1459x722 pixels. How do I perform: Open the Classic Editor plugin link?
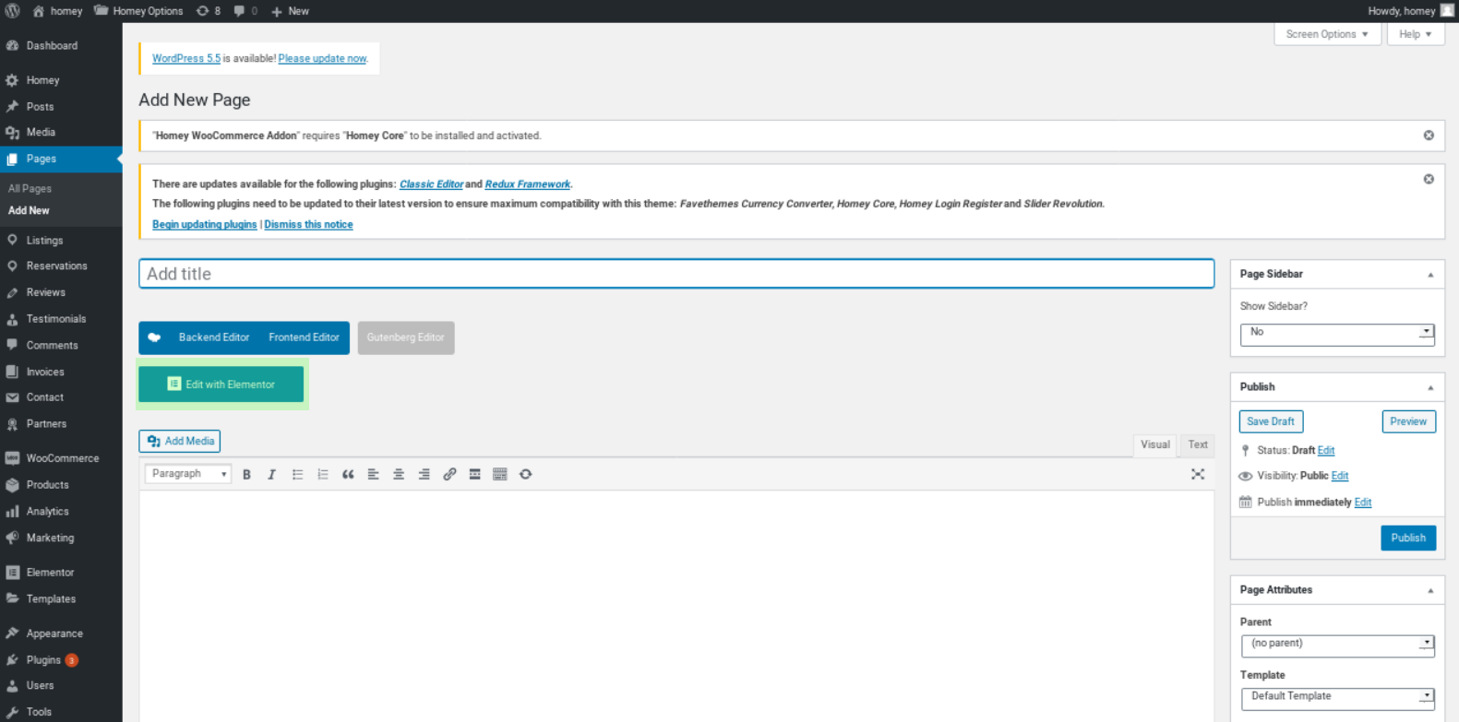(431, 184)
